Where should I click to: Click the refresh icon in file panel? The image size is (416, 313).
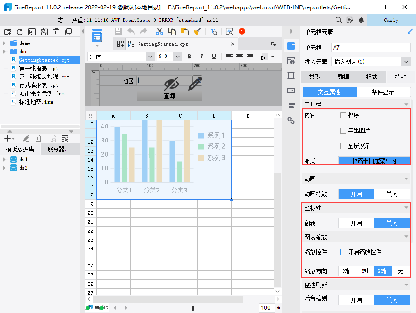coord(20,32)
